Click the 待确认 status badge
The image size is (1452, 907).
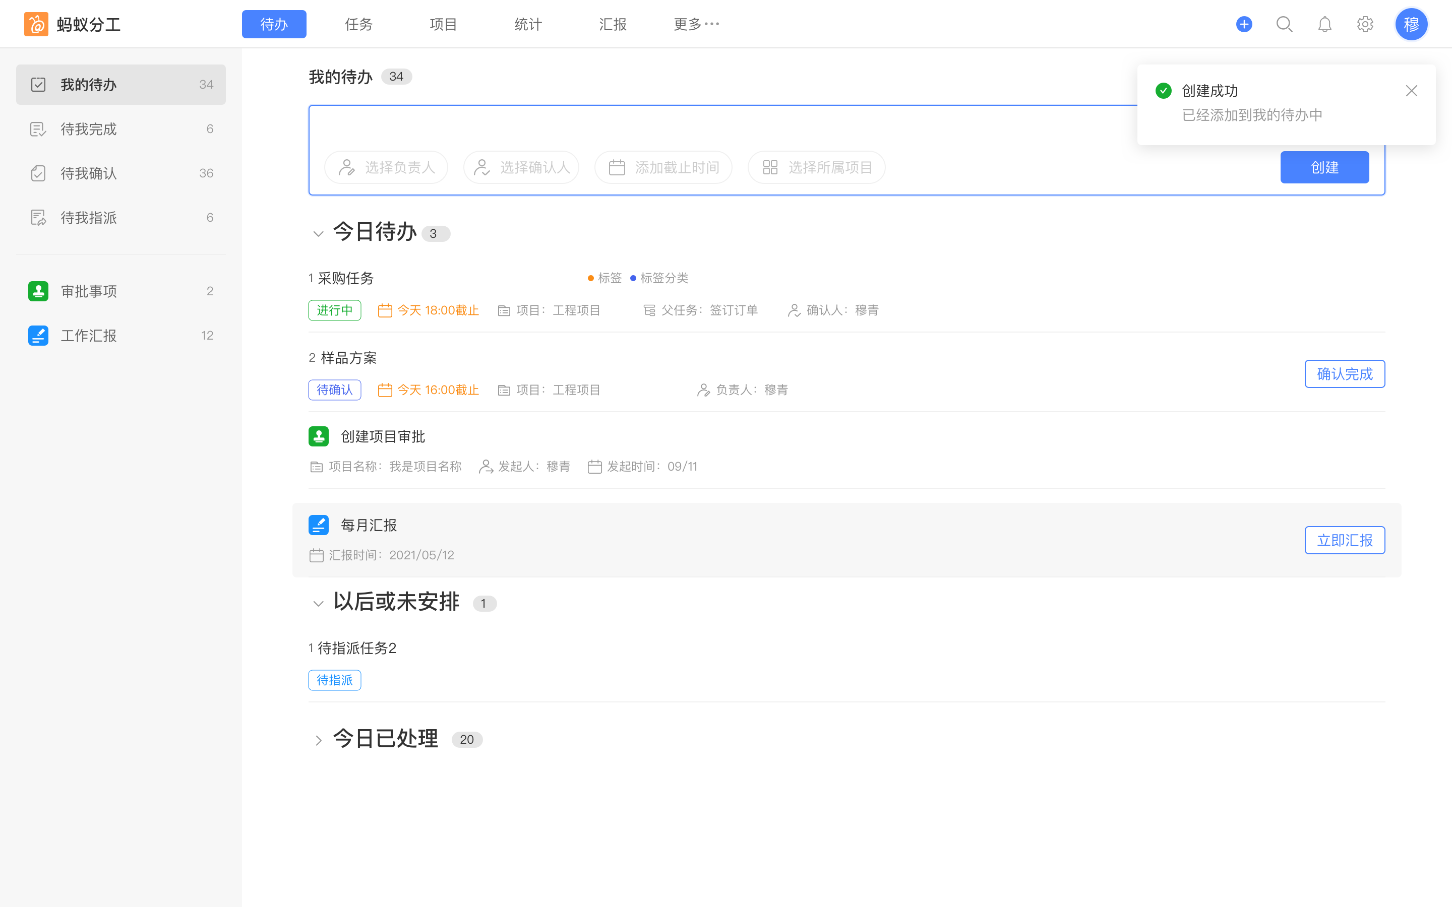335,390
